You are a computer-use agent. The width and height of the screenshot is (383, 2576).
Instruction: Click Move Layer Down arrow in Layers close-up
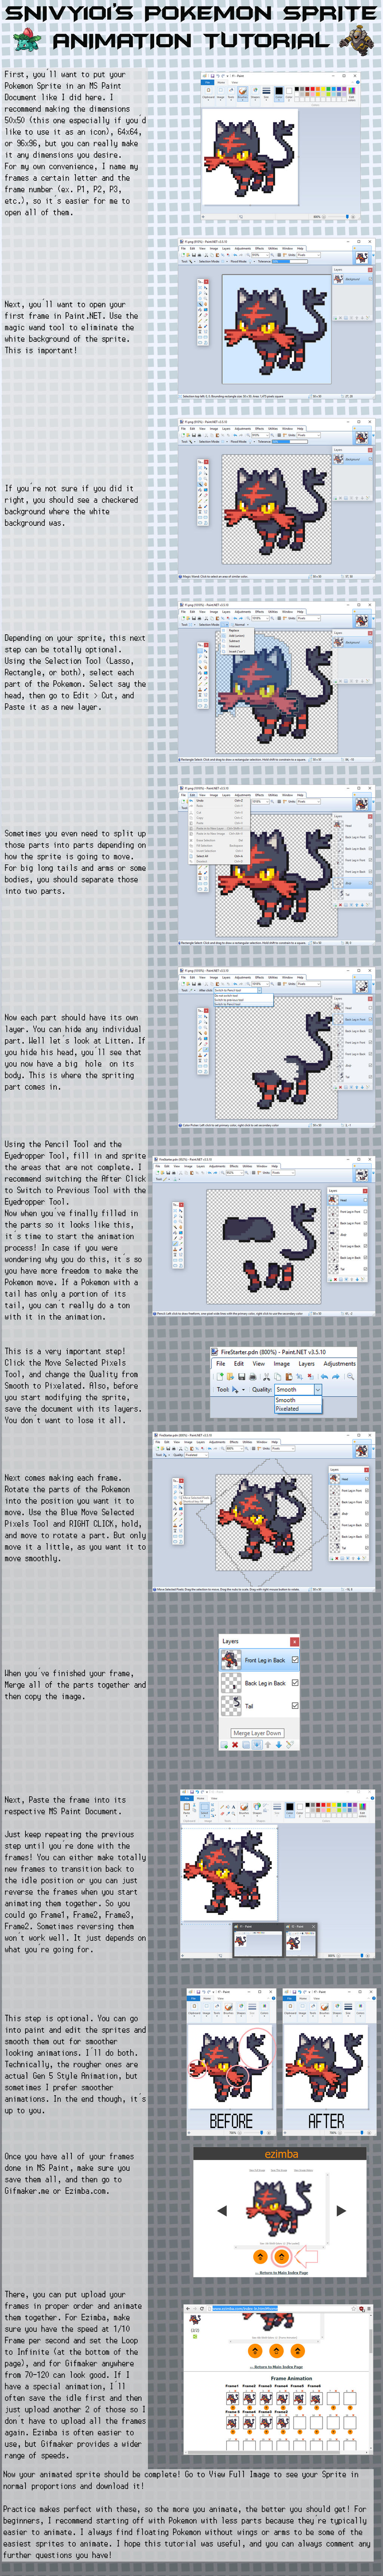279,1745
